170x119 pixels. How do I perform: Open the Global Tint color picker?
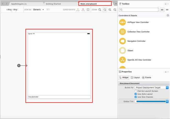pos(152,101)
